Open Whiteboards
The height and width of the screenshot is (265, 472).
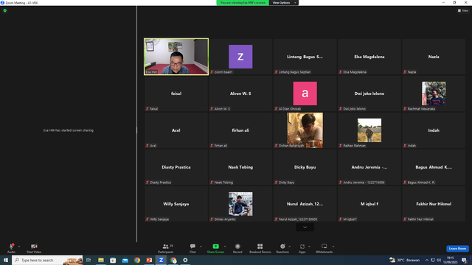coord(324,248)
